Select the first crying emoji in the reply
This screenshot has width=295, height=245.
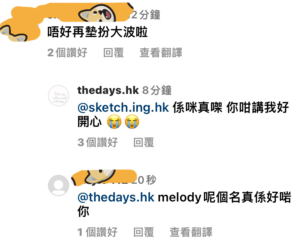click(x=114, y=122)
